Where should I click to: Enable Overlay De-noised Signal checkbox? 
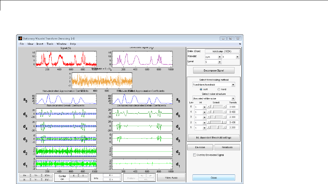coord(194,155)
